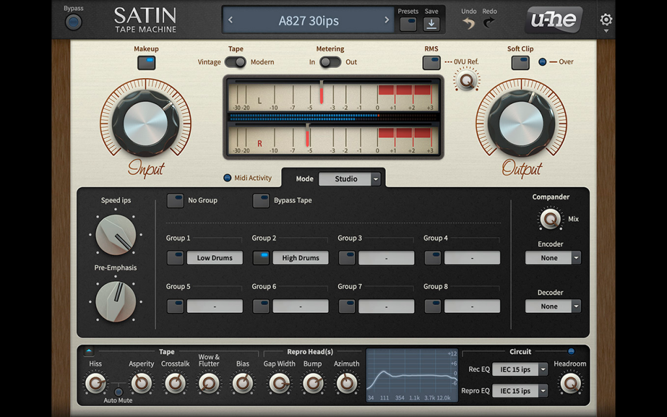
Task: Click the Bypass power button
Action: pos(73,22)
